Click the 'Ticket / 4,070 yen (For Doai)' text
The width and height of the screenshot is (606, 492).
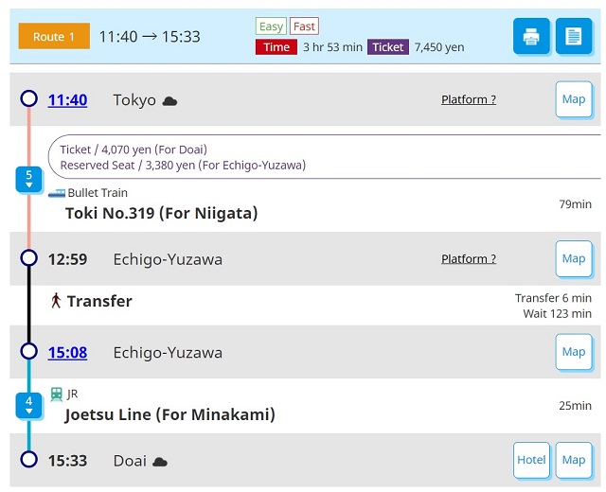[x=134, y=149]
